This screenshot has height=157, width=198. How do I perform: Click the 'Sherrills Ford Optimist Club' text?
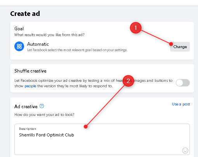(x=47, y=135)
